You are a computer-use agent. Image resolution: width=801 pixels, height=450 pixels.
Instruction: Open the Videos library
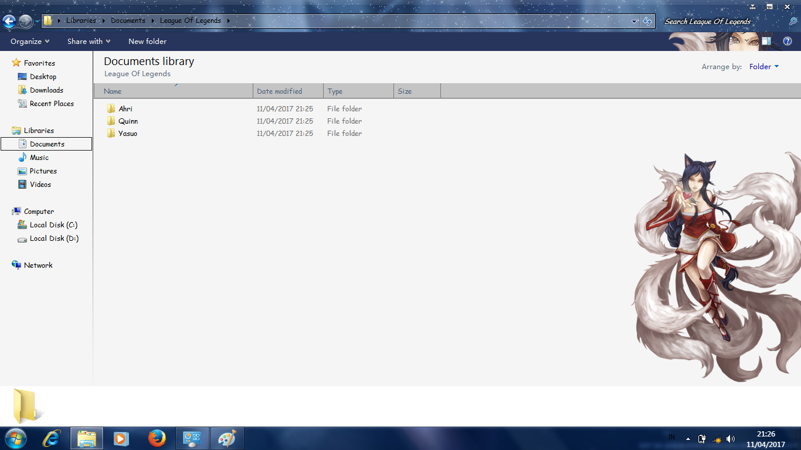coord(40,185)
